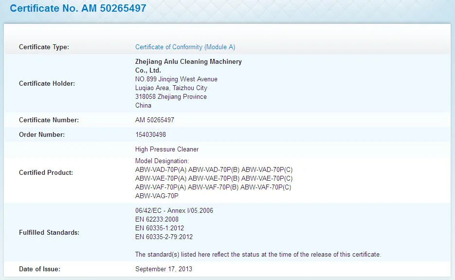Viewport: 455px width, 280px height.
Task: Select the value "AM 50265497" in Certificate Number row
Action: click(x=155, y=120)
